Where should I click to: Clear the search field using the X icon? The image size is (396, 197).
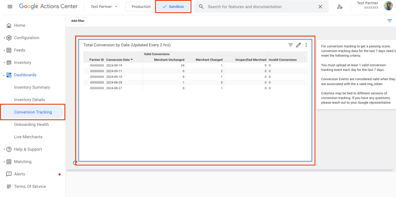tap(320, 7)
